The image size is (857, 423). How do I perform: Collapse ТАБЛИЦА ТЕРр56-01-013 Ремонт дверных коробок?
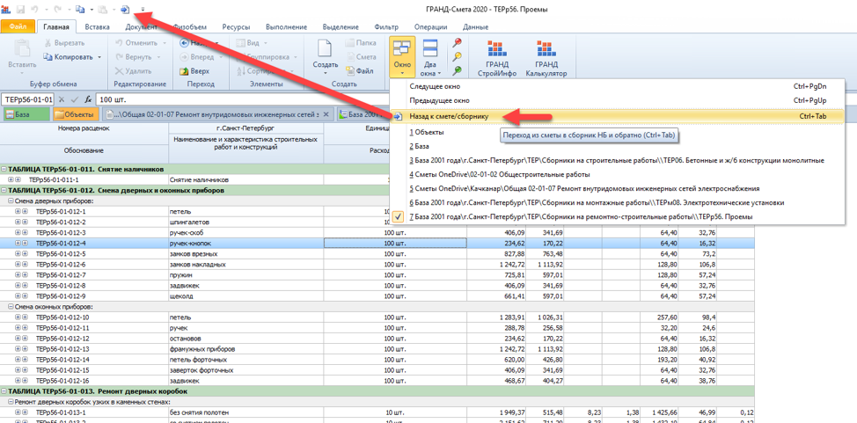(x=4, y=391)
